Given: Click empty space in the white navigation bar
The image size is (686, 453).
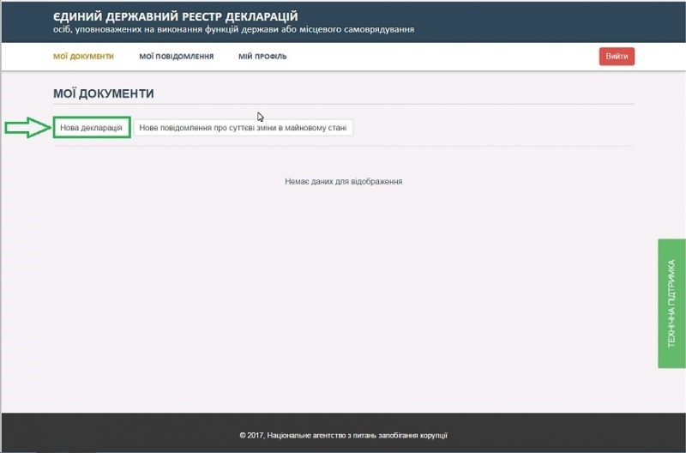Looking at the screenshot, I should 446,57.
